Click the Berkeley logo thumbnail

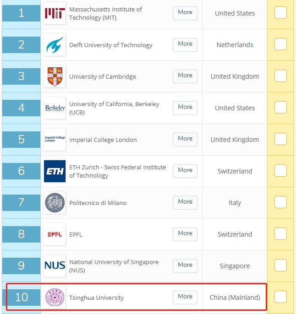(55, 108)
